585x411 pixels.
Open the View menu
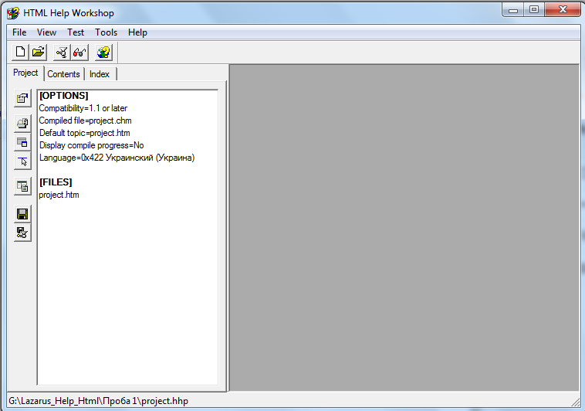pos(46,32)
